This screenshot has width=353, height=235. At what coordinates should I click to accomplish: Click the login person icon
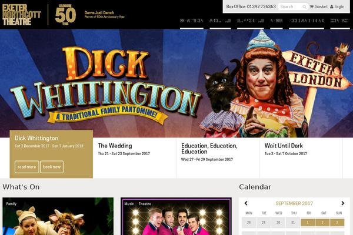[x=332, y=6]
